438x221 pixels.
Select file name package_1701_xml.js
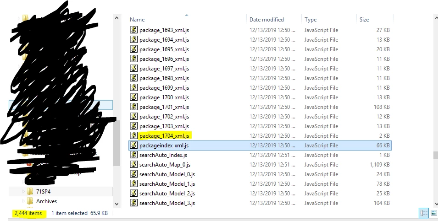point(164,107)
